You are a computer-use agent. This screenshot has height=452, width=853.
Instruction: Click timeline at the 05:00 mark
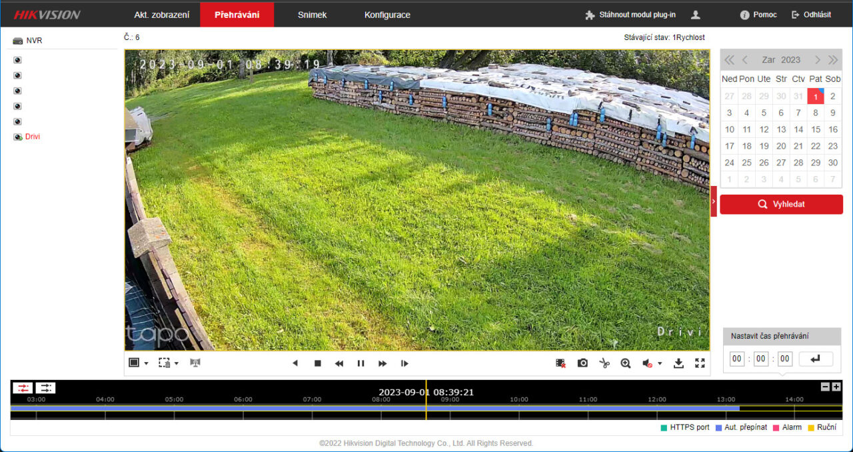(x=174, y=400)
